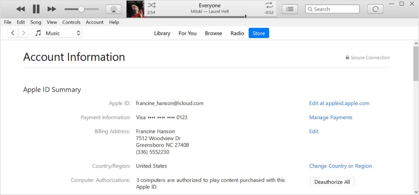This screenshot has height=195, width=419.
Task: Click the song progress bar
Action: (211, 17)
